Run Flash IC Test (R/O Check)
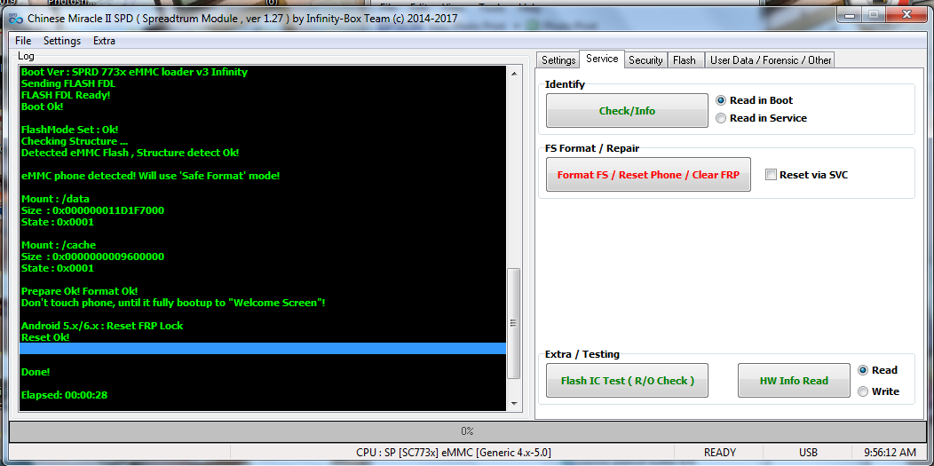This screenshot has width=934, height=466. [627, 380]
